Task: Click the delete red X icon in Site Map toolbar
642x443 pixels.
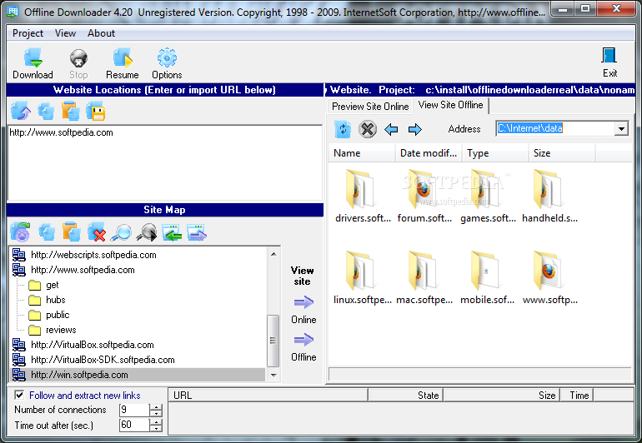Action: coord(97,232)
